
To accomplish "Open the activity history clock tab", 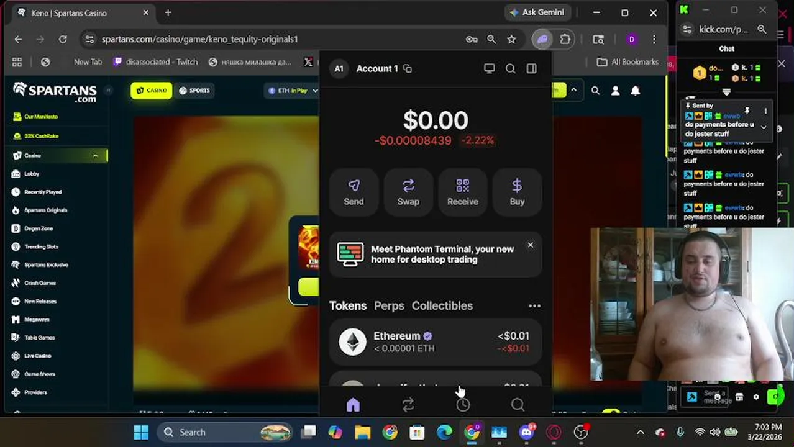I will coord(463,405).
